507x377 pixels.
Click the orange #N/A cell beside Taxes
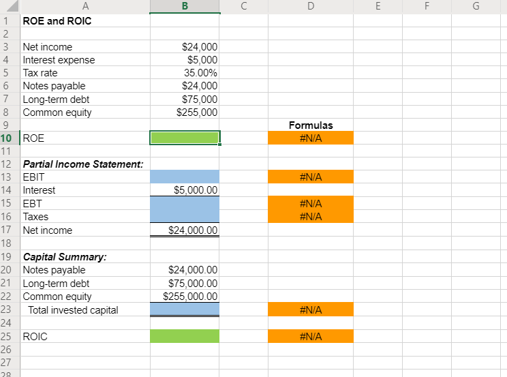click(x=311, y=216)
